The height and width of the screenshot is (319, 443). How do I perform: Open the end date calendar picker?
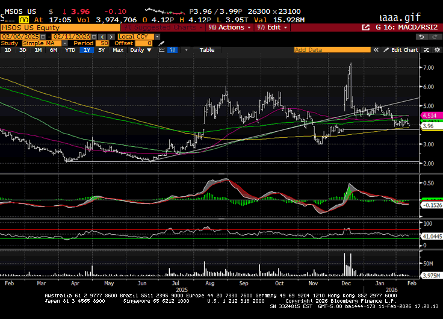(x=94, y=37)
